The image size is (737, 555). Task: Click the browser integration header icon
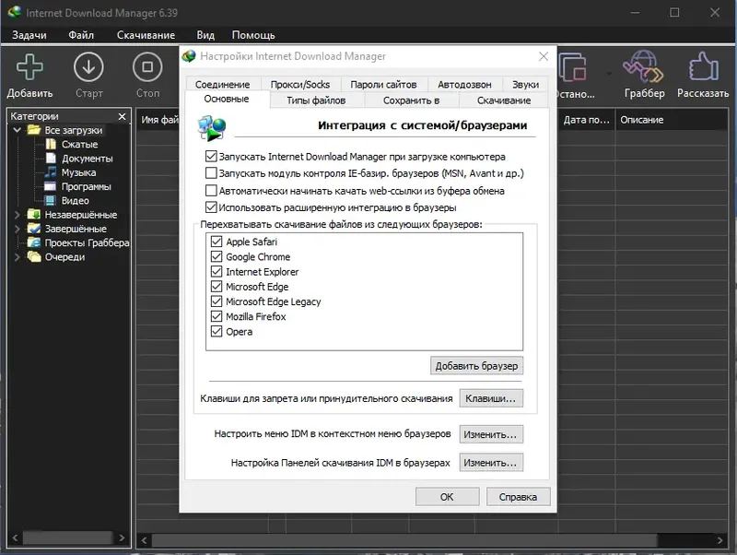click(x=212, y=128)
